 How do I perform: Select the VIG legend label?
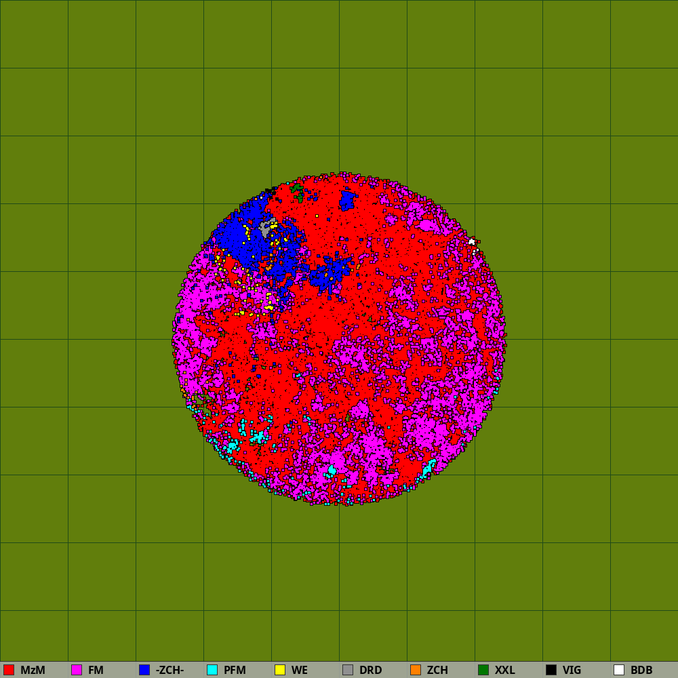click(x=572, y=671)
